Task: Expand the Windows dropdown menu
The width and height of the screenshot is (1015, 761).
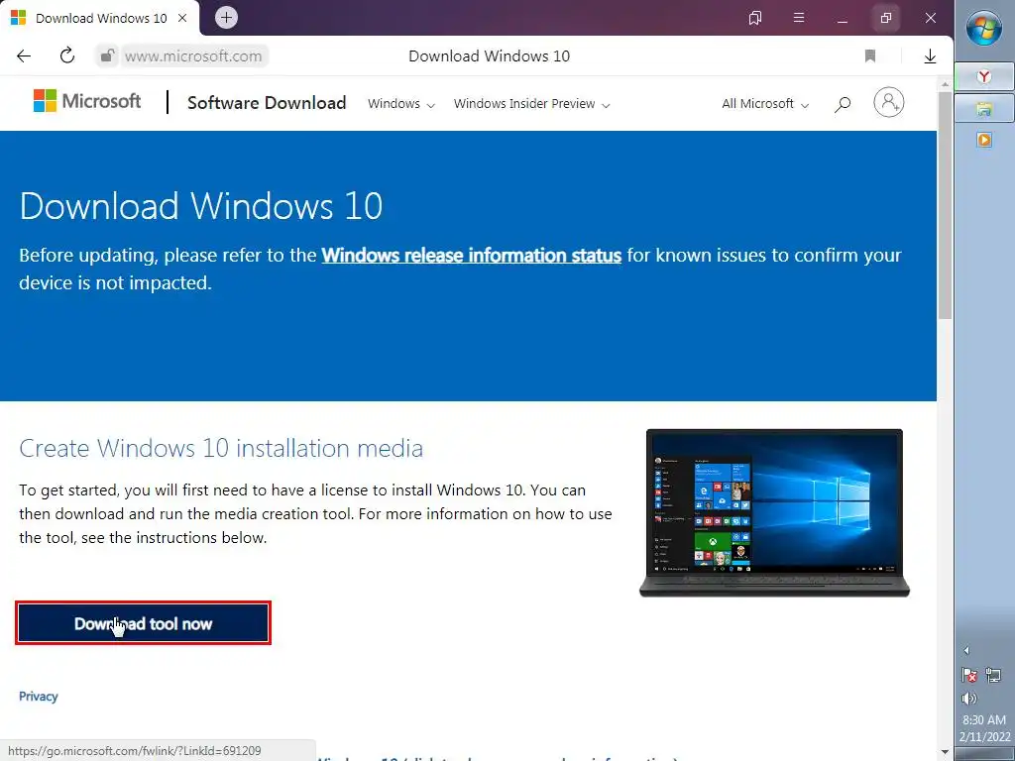Action: (401, 103)
